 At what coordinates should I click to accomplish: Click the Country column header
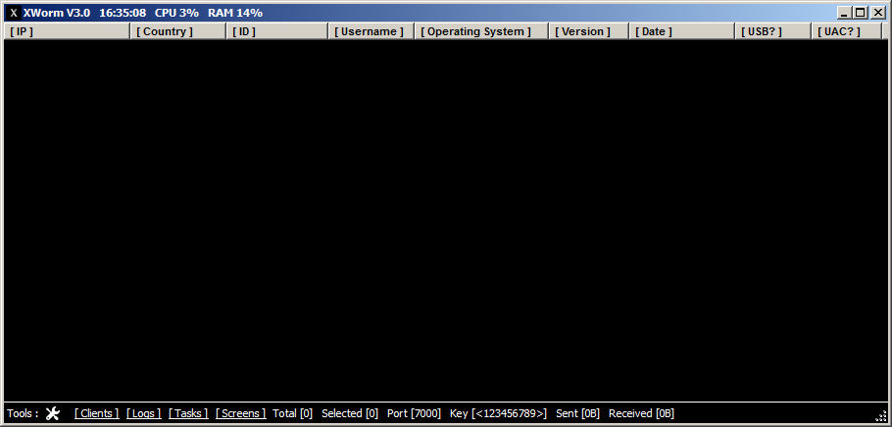177,31
